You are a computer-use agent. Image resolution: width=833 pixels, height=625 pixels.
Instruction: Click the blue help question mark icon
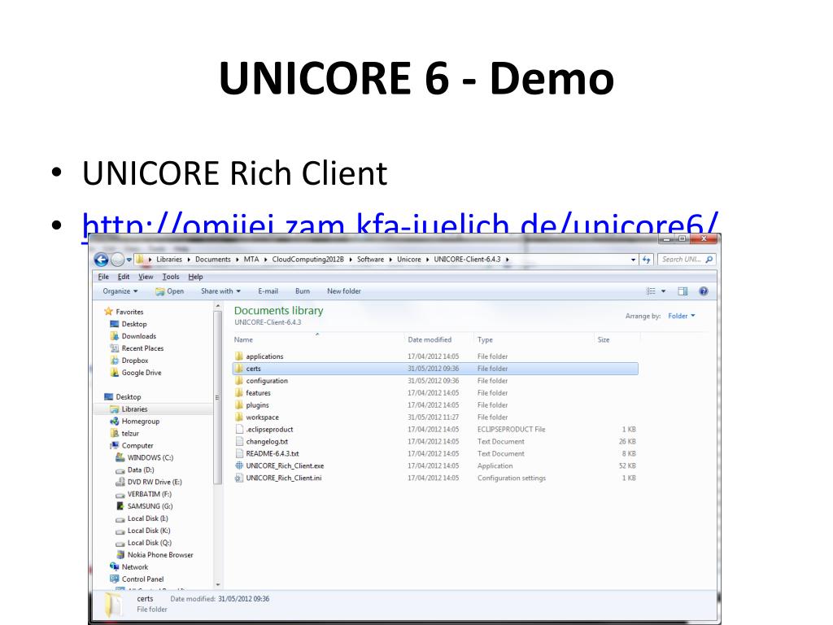(x=704, y=291)
